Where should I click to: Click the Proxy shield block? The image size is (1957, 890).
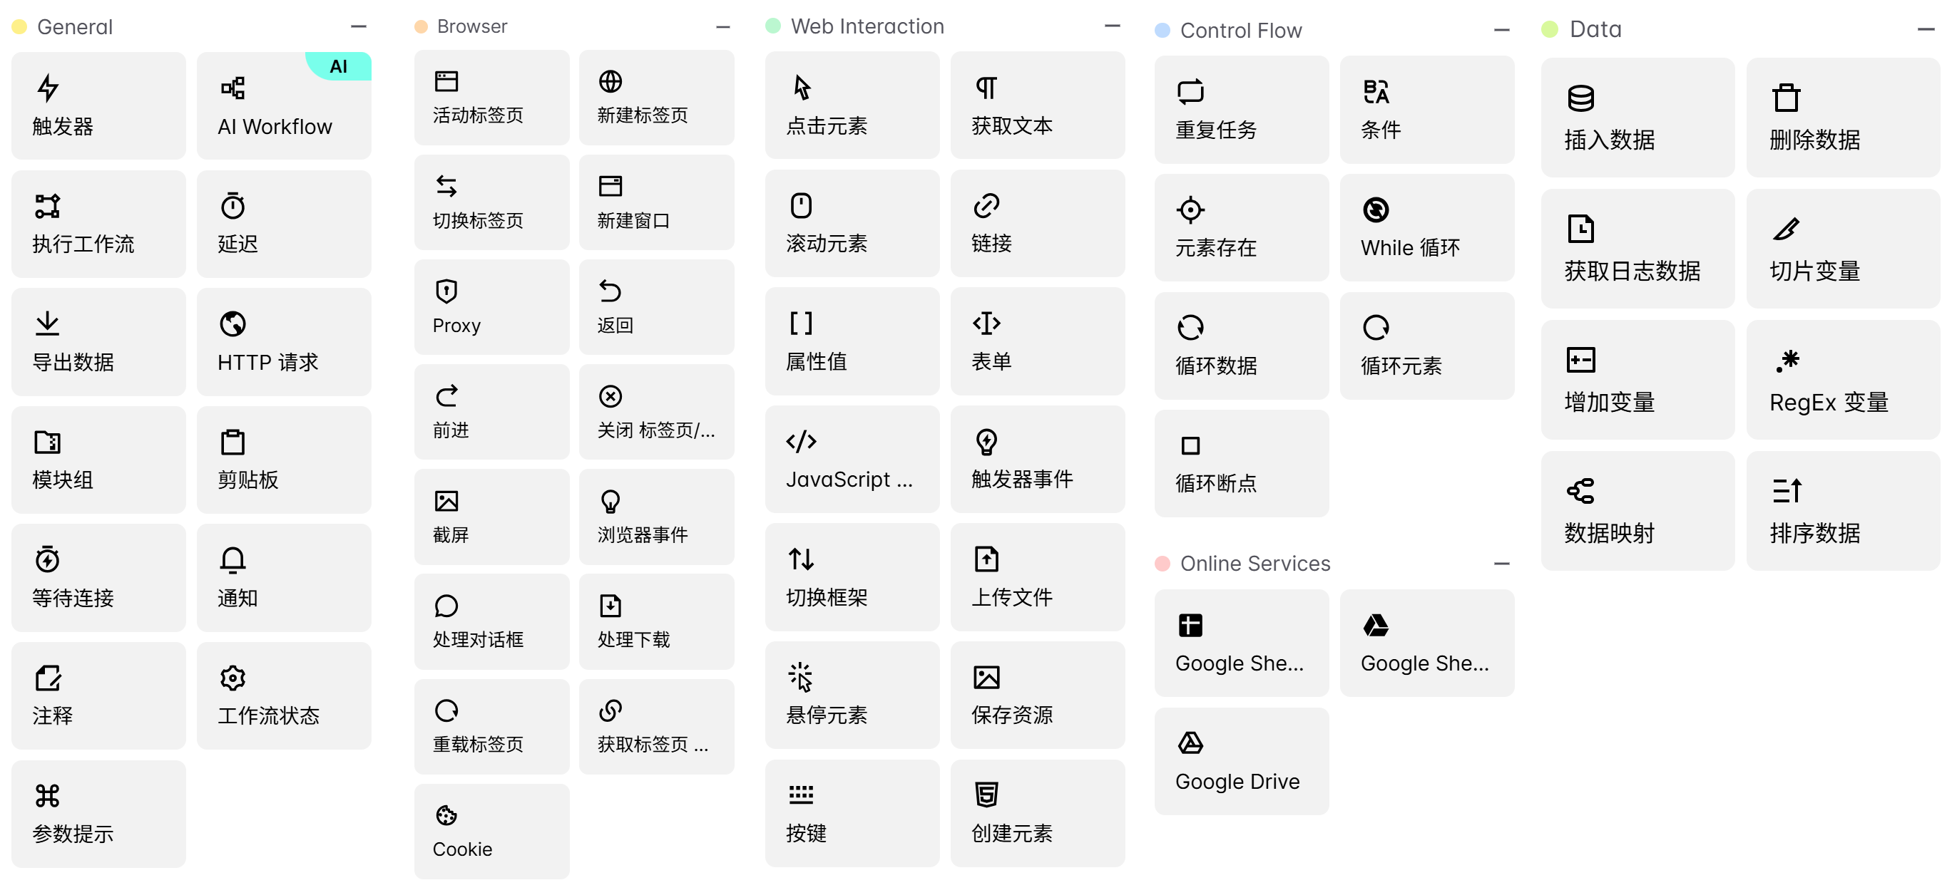491,307
